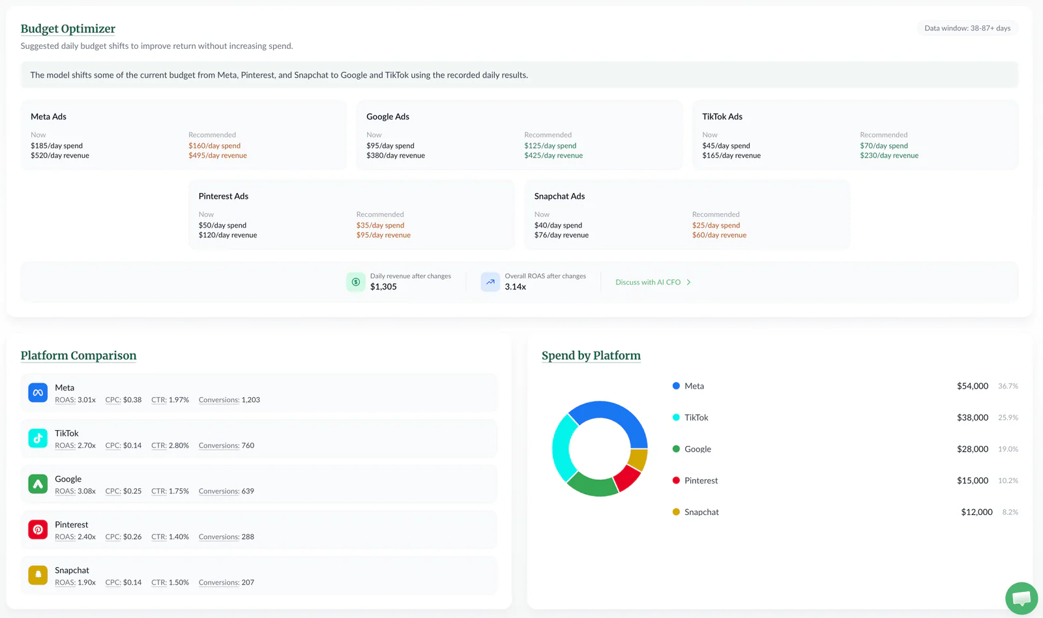Click Meta conversions value 1,203
This screenshot has height=618, width=1043.
[x=251, y=400]
